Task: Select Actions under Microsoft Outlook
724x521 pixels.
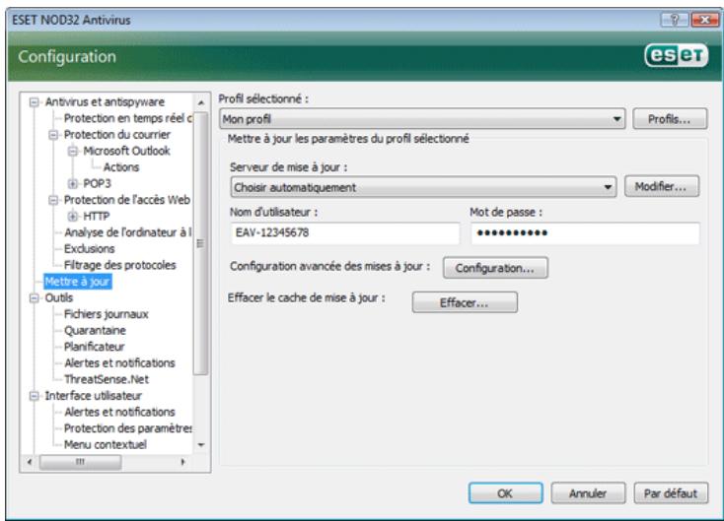Action: click(121, 167)
